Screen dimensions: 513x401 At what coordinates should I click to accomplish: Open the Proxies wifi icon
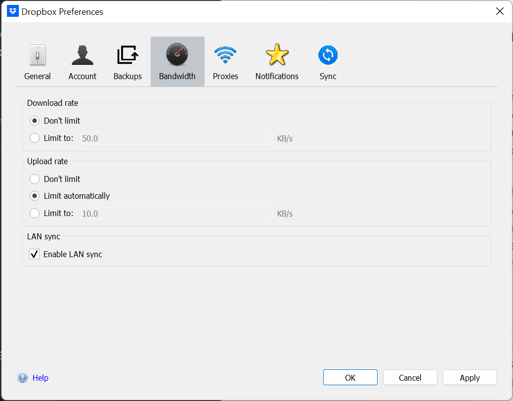tap(225, 55)
